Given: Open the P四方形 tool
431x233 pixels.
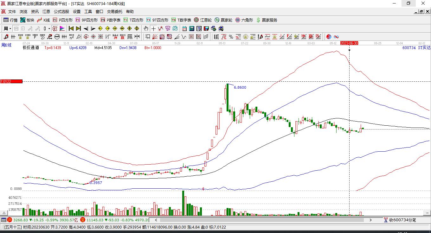Looking at the screenshot, I should (62, 20).
